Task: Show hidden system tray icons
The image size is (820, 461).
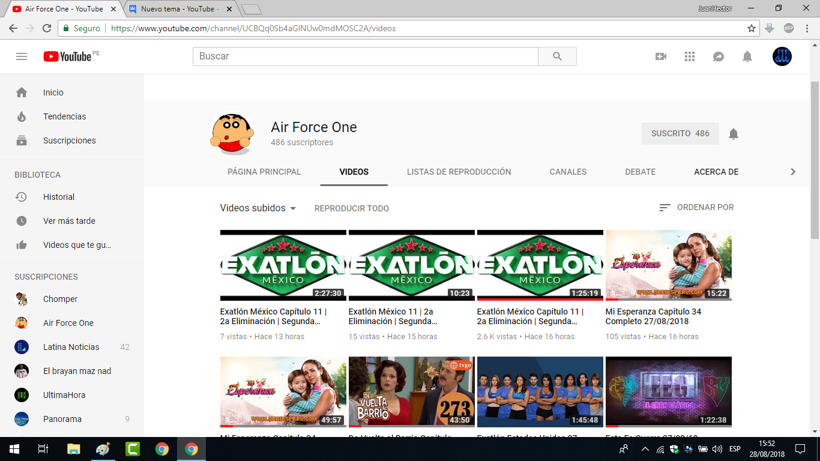Action: tap(645, 449)
